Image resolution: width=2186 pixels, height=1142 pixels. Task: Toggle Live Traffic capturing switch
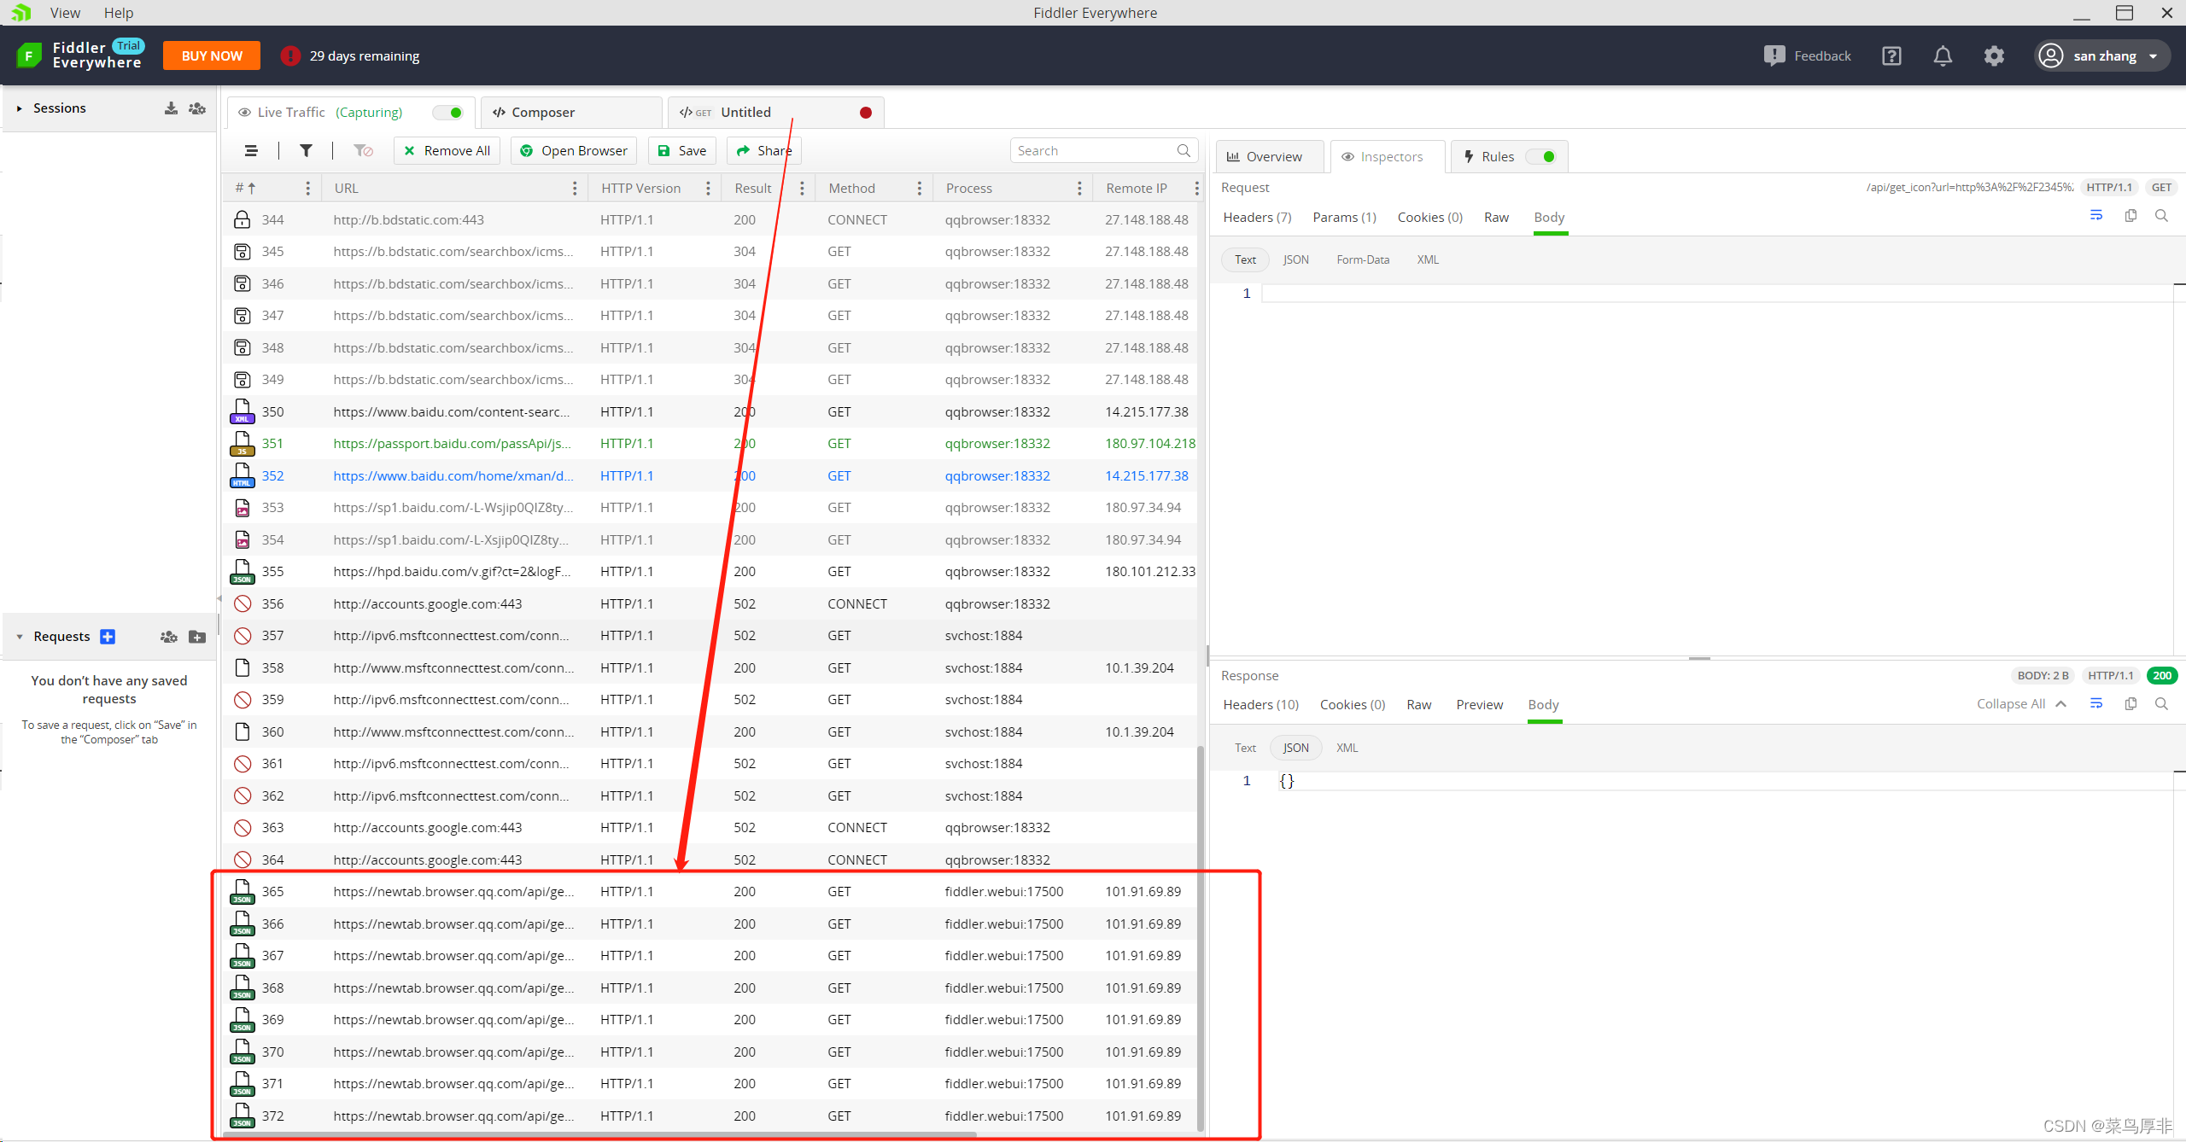tap(447, 113)
